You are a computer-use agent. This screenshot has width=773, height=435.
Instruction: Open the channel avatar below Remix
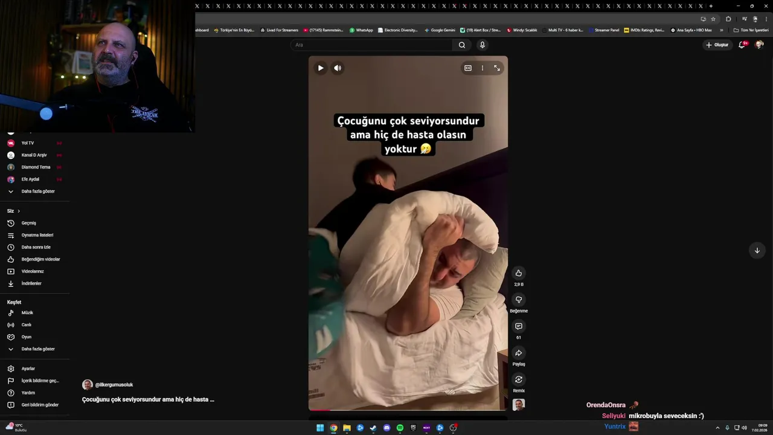[x=519, y=405]
